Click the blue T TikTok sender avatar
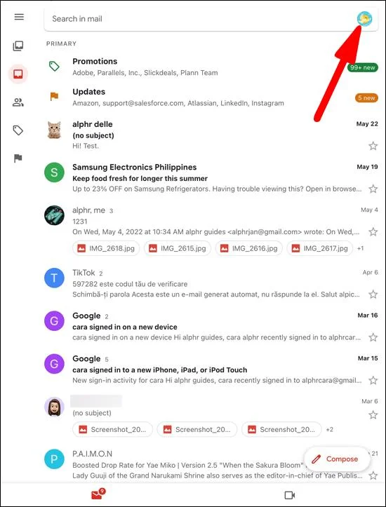The width and height of the screenshot is (386, 507). click(x=54, y=278)
